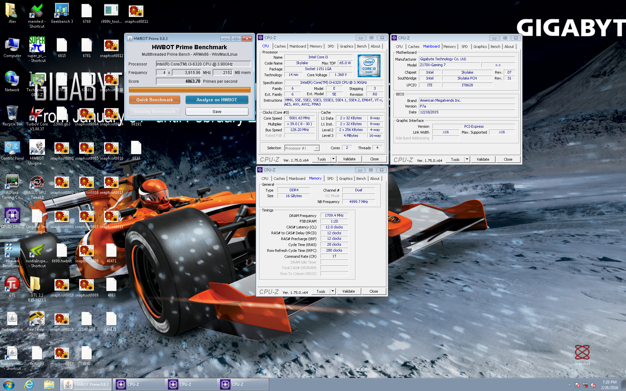This screenshot has height=391, width=626.
Task: Click Model value Z170X-Gaming 7
Action: pyautogui.click(x=449, y=65)
